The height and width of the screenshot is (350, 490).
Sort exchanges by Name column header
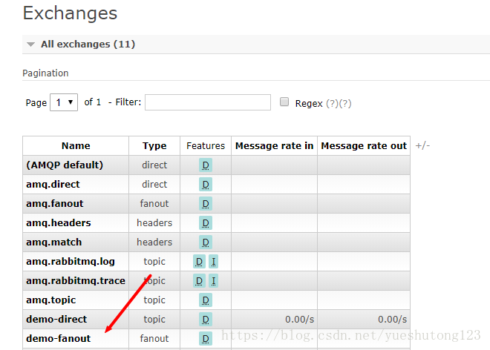click(76, 146)
